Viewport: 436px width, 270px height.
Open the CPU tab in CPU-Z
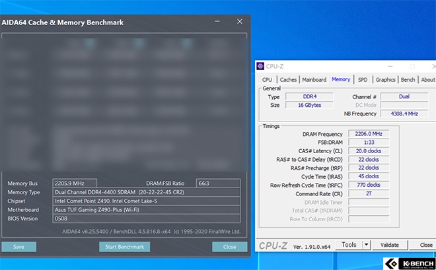[267, 80]
